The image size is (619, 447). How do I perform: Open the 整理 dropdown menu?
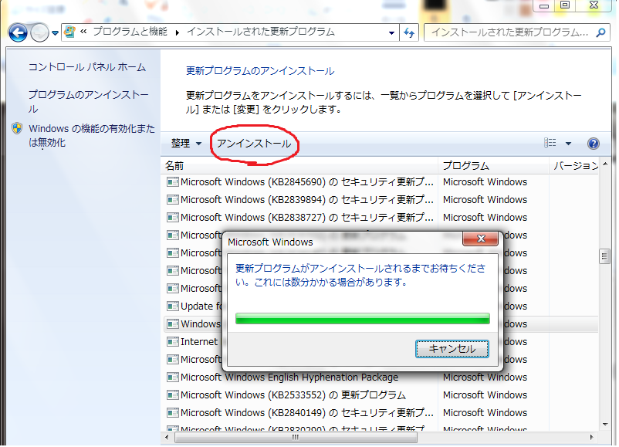[186, 144]
